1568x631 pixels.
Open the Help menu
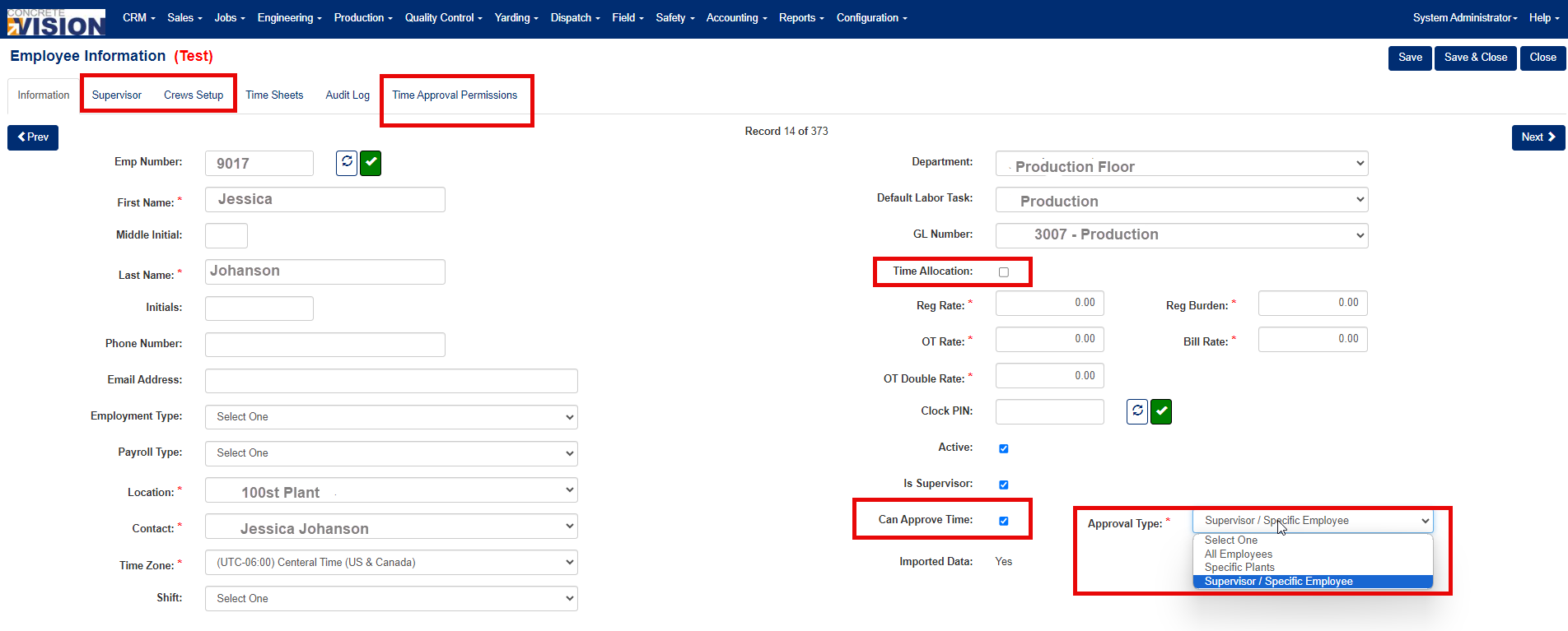[1544, 18]
